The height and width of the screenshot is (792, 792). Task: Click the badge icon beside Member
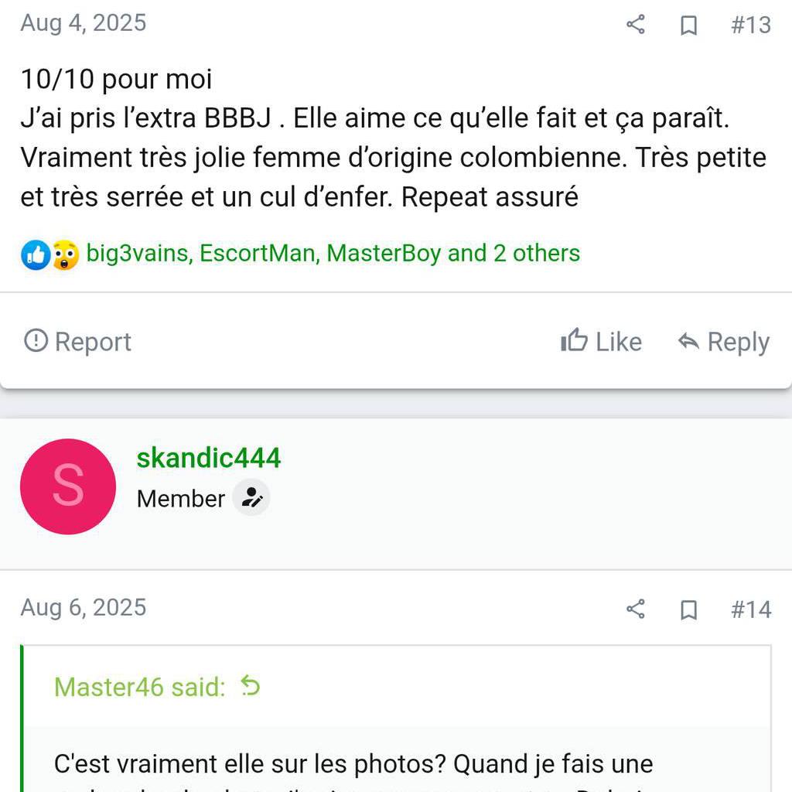pos(251,498)
